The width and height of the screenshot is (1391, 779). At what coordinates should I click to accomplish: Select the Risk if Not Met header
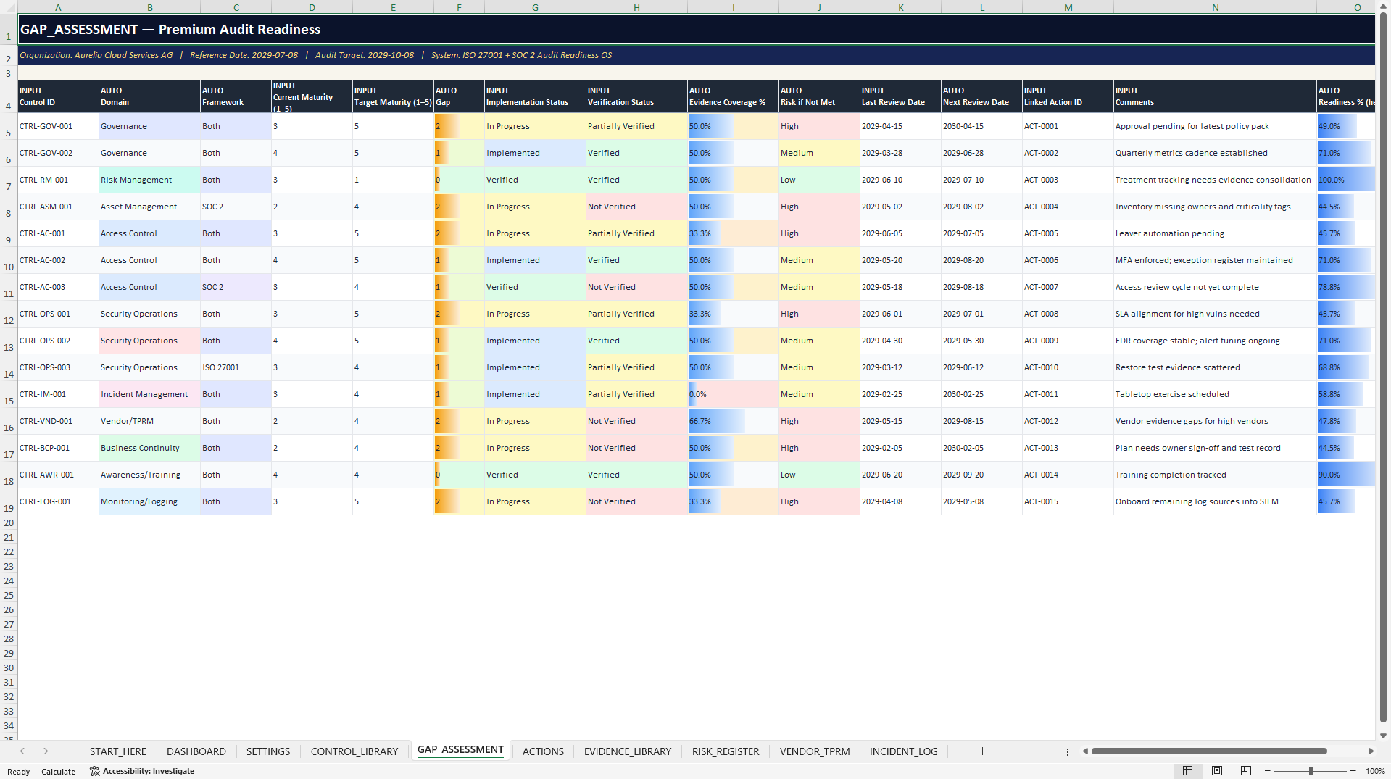pyautogui.click(x=819, y=96)
